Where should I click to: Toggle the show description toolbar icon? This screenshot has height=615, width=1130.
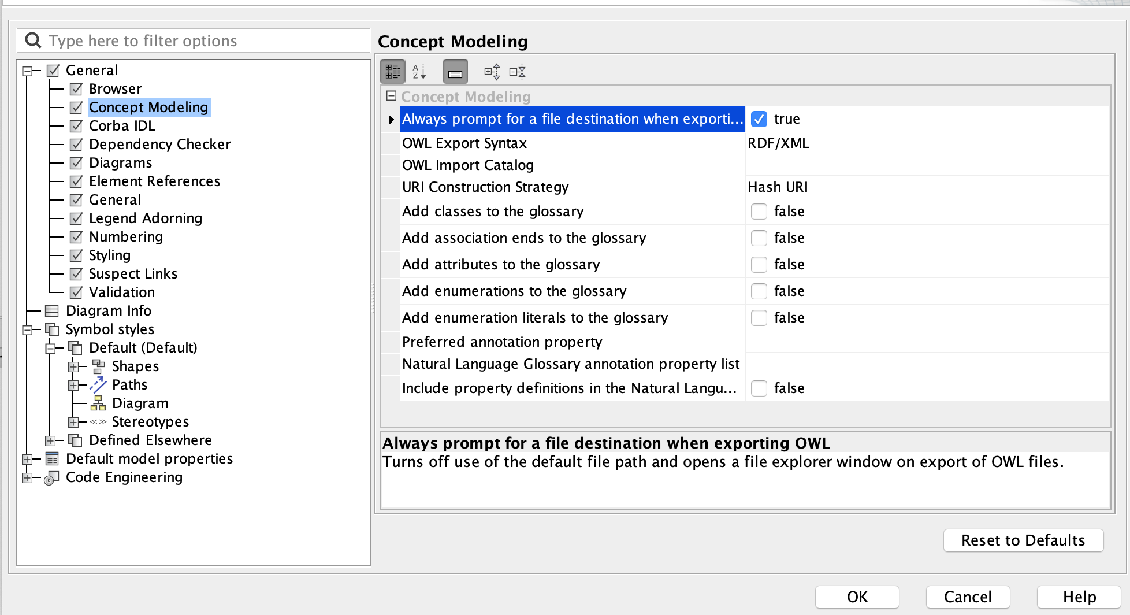pyautogui.click(x=455, y=72)
